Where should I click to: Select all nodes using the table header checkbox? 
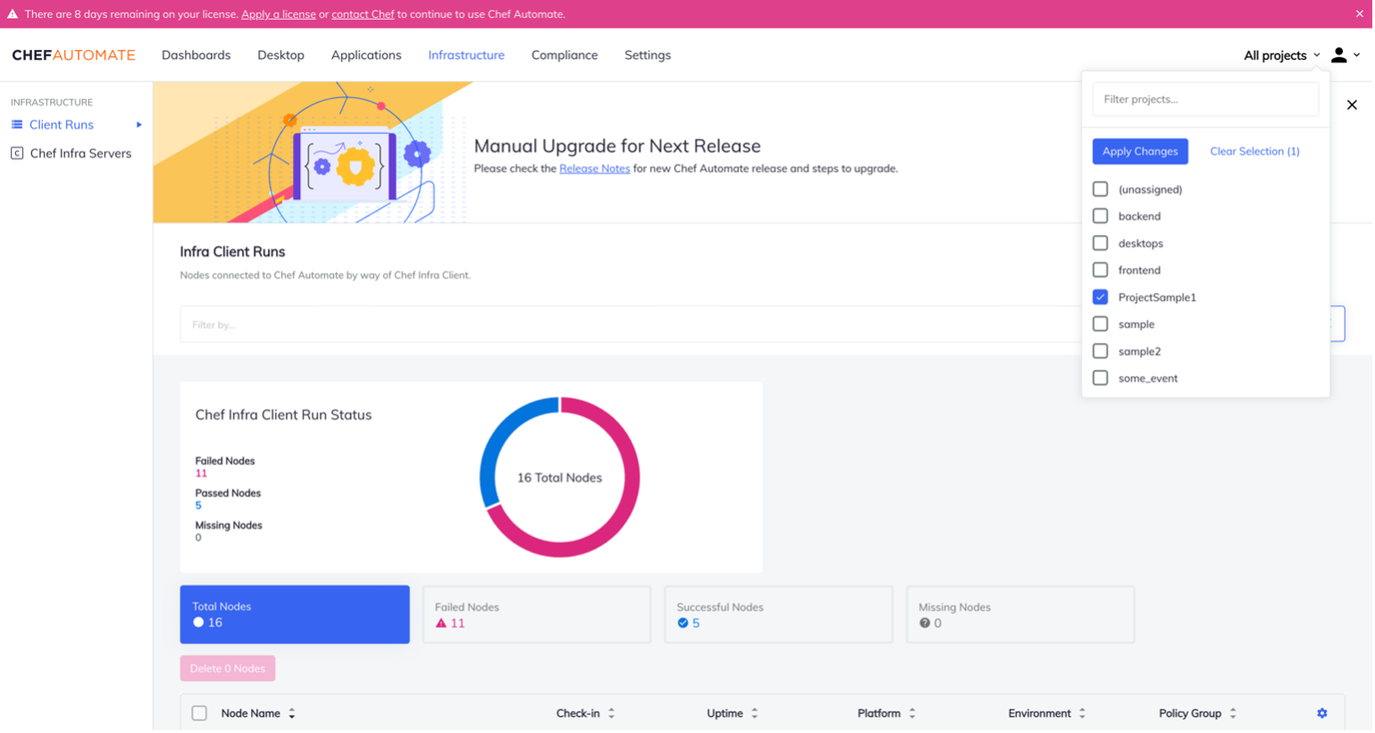click(198, 712)
